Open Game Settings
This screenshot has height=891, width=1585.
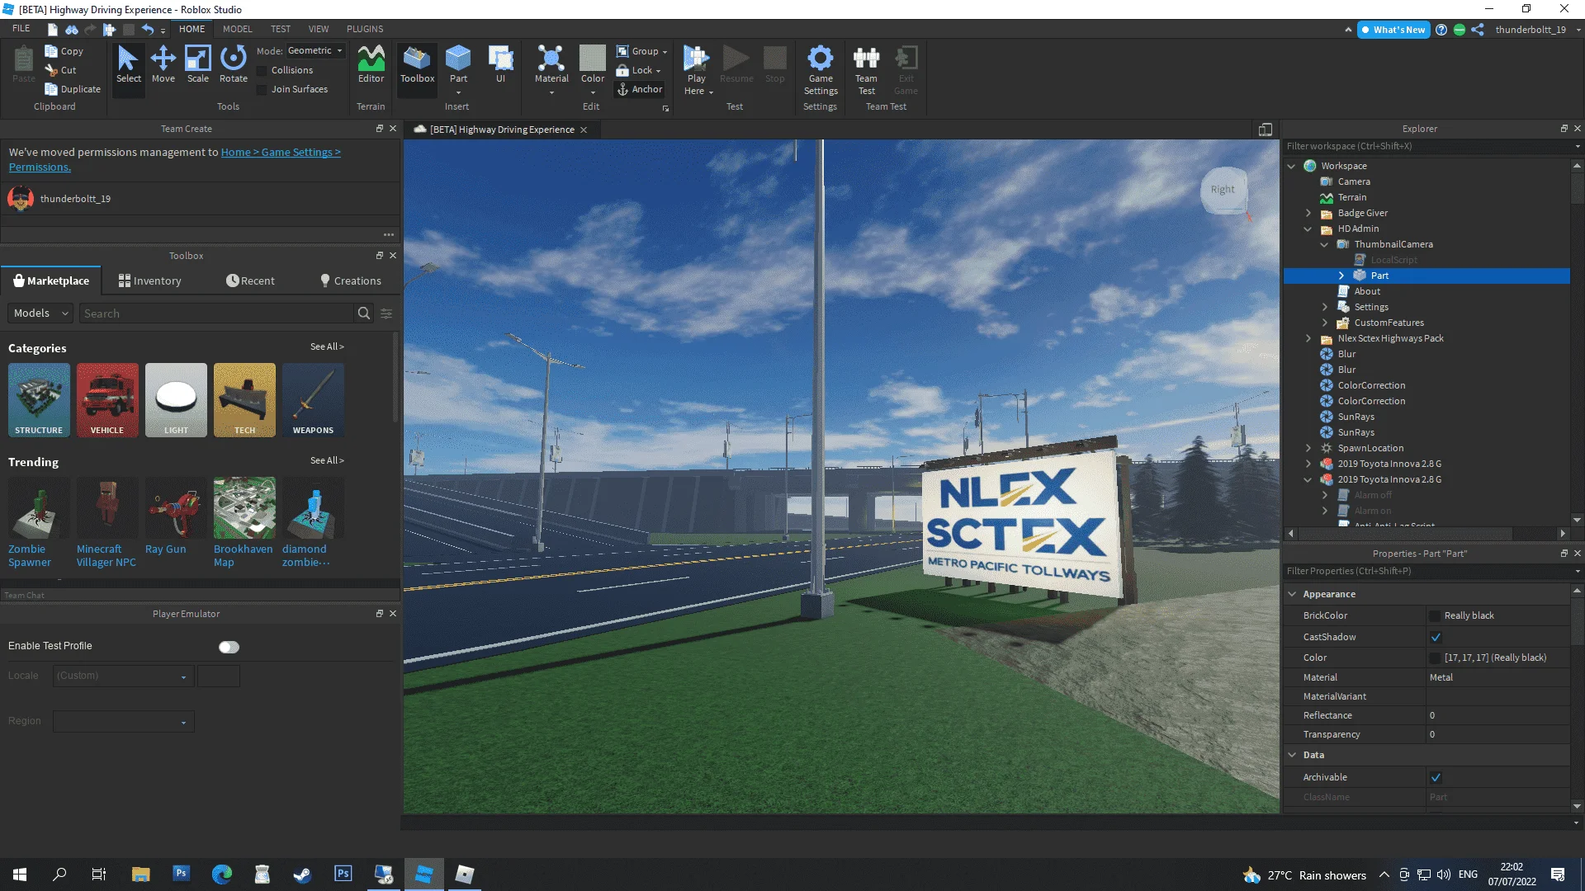pyautogui.click(x=821, y=70)
